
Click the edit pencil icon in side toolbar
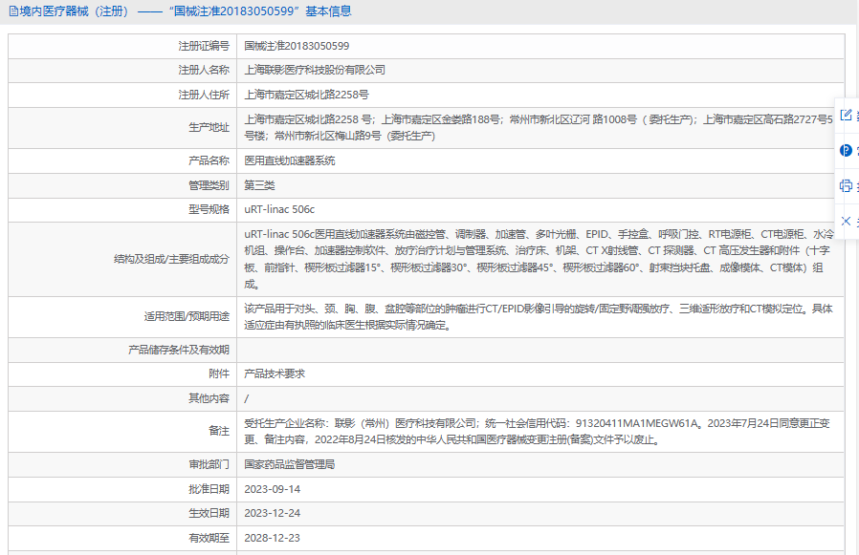pos(846,115)
